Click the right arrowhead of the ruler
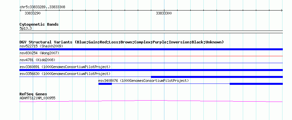The height and width of the screenshot is (120, 292). point(282,11)
